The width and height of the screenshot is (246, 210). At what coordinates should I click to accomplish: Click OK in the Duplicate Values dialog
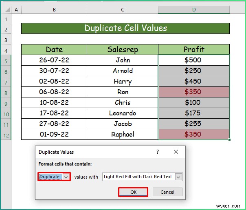tap(133, 192)
